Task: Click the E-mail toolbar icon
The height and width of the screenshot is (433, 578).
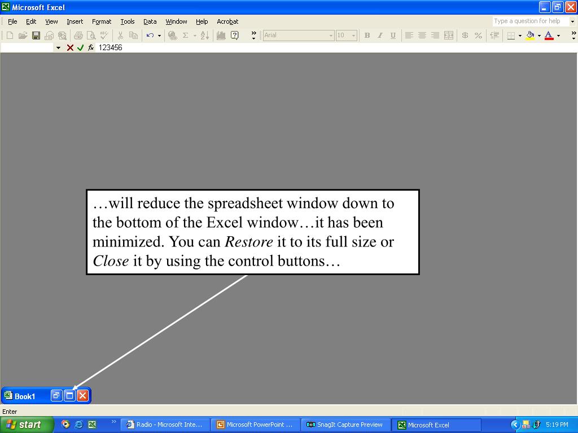Action: coord(49,36)
